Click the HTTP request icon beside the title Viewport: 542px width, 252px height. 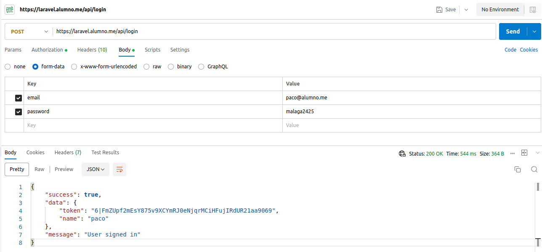[x=9, y=9]
